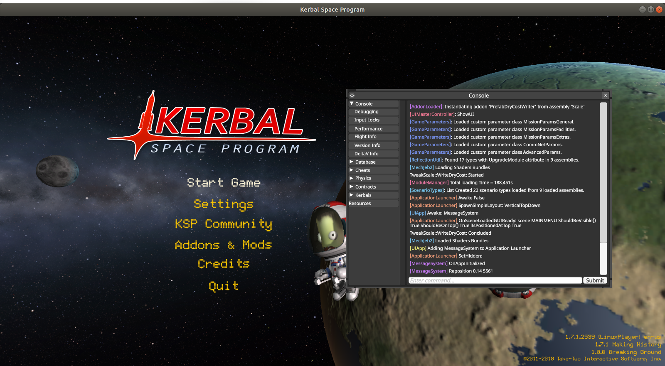Click the ReflectionUtil found 17 types line
The image size is (665, 366).
(x=495, y=160)
